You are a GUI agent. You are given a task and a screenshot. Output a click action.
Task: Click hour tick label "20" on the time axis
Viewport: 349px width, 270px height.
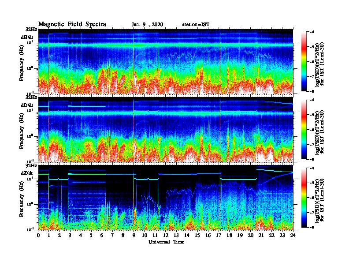point(251,235)
